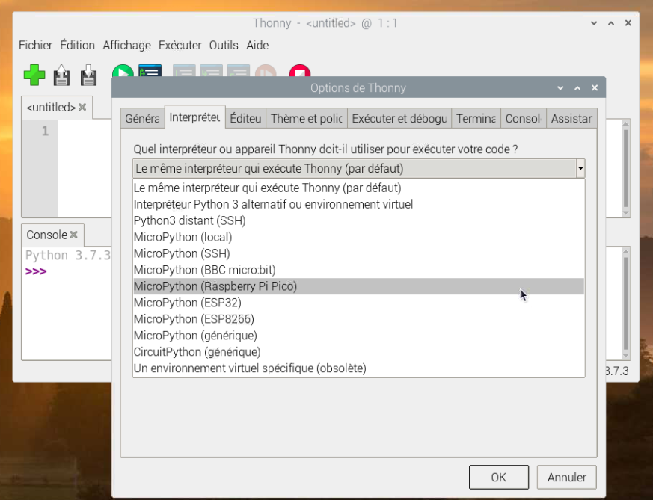The height and width of the screenshot is (500, 653).
Task: Choose 'Interpréteur Python 3 alternatif' option
Action: (x=358, y=204)
